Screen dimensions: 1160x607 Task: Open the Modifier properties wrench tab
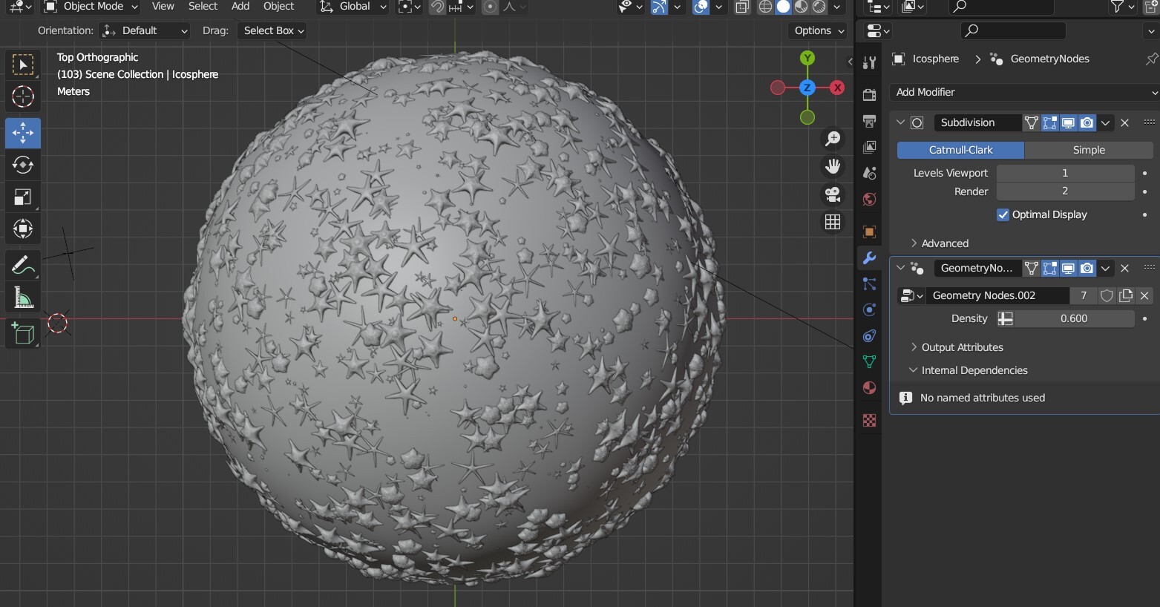click(869, 258)
